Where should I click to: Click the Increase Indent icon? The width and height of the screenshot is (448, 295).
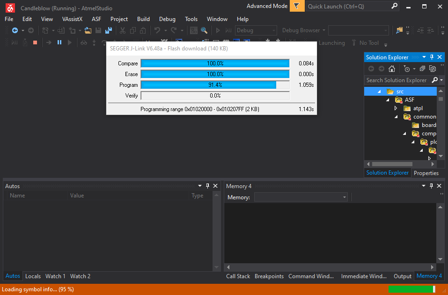pos(431,30)
